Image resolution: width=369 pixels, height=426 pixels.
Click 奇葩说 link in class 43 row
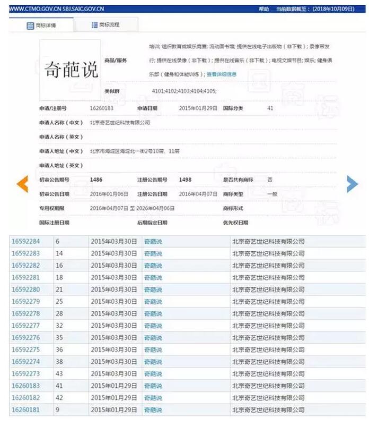click(153, 373)
